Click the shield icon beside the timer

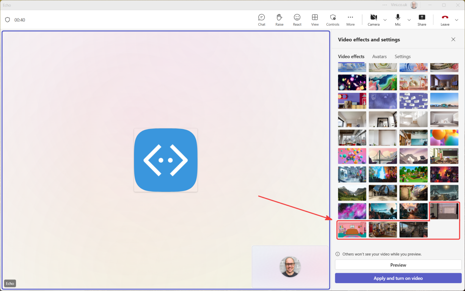pos(8,20)
